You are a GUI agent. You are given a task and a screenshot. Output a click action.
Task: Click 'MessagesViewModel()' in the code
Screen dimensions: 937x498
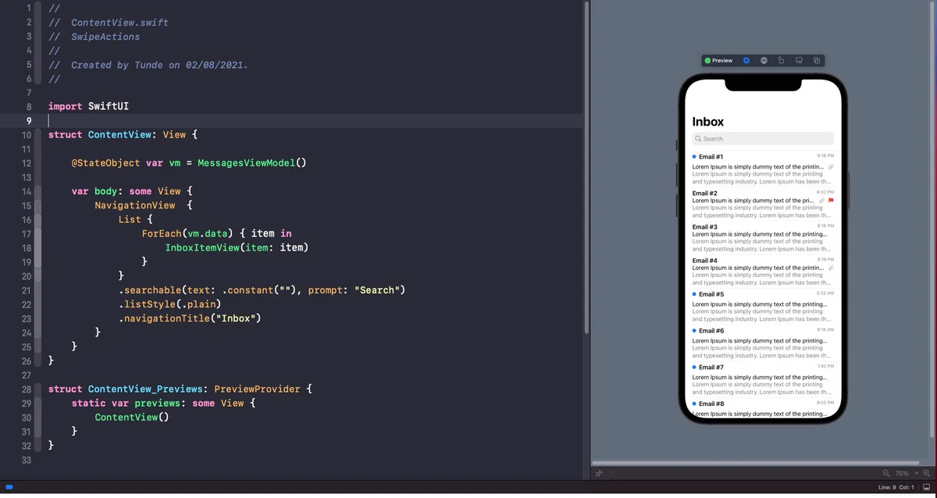click(252, 163)
